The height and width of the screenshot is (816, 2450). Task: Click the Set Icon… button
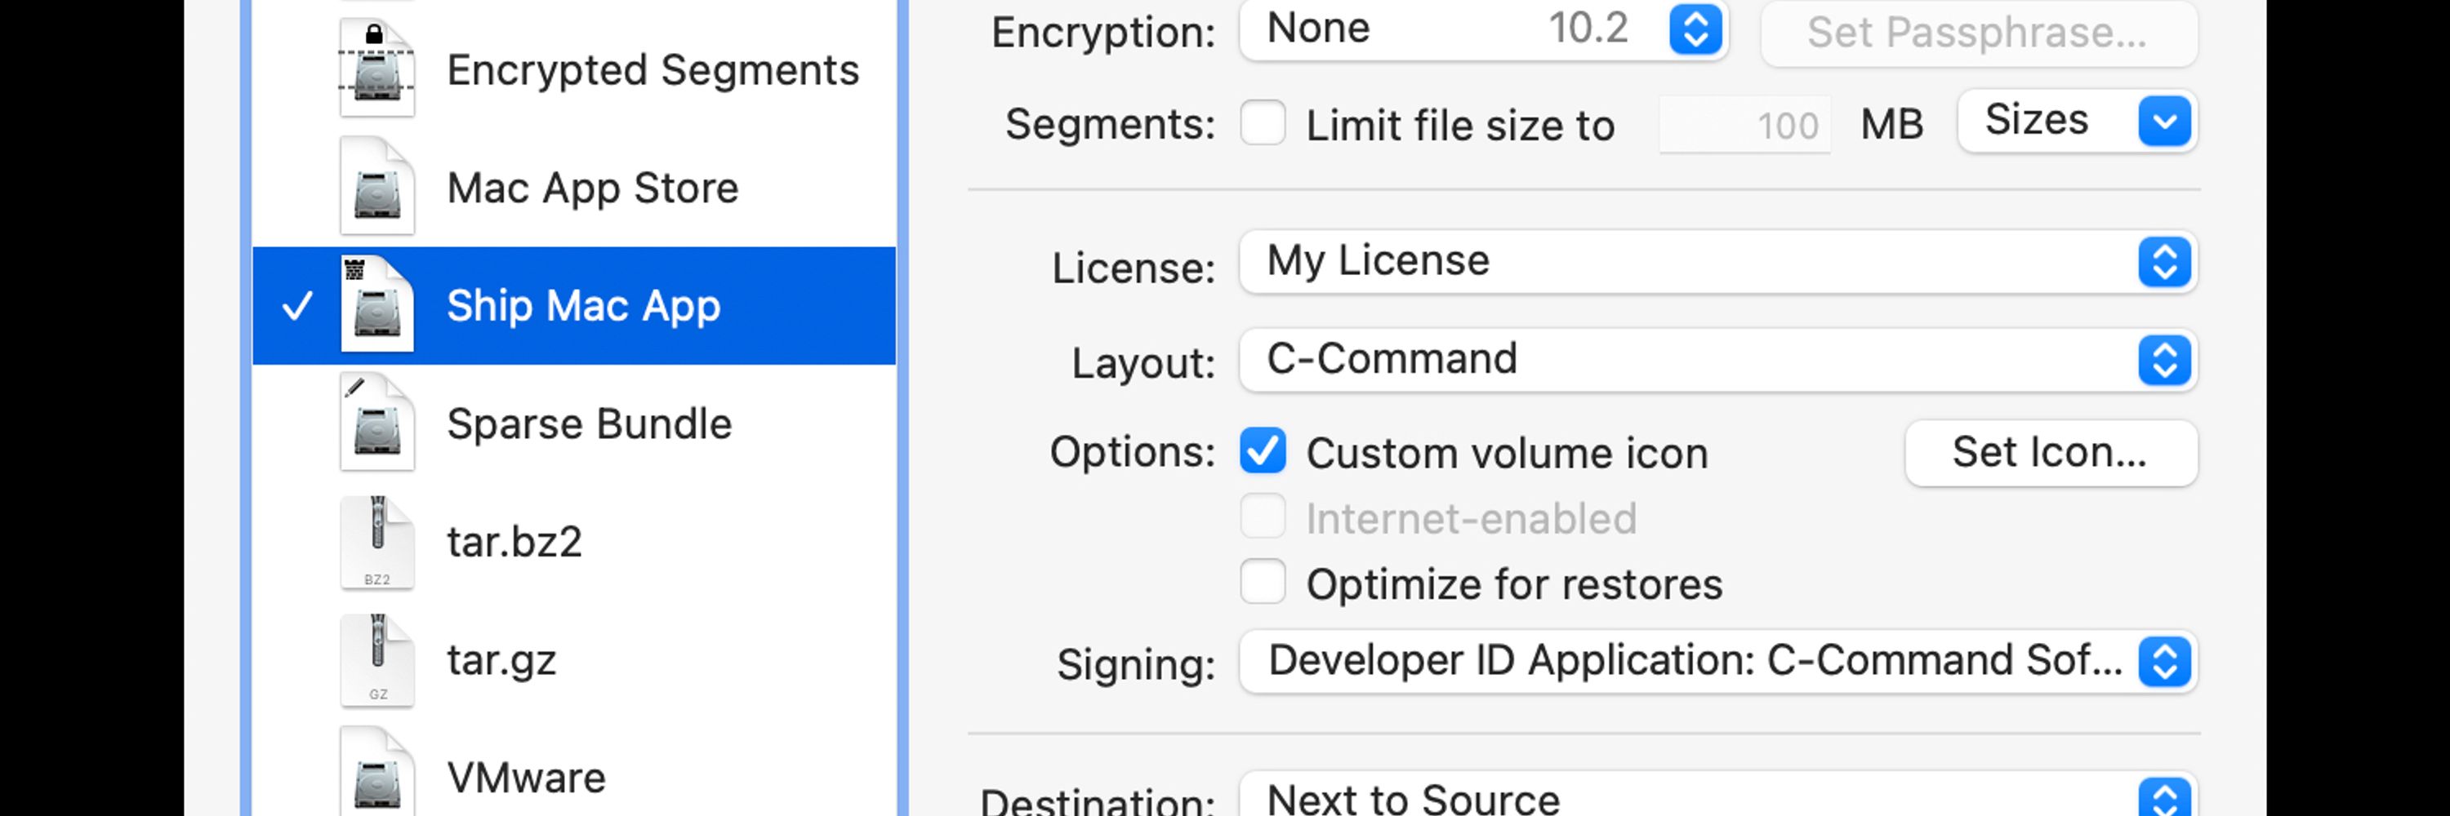2051,453
